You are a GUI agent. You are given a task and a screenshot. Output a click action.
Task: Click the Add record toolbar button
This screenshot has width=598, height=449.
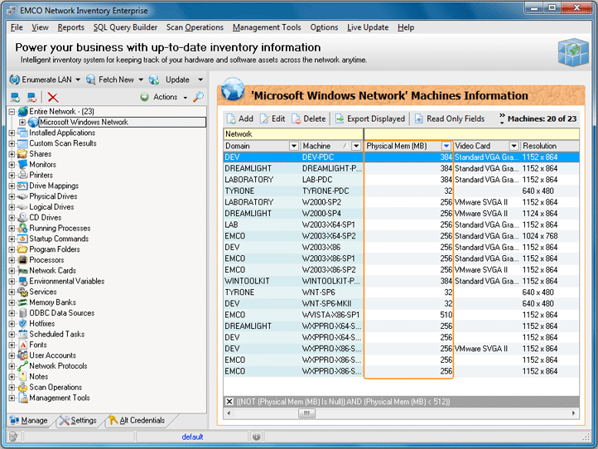pyautogui.click(x=239, y=118)
